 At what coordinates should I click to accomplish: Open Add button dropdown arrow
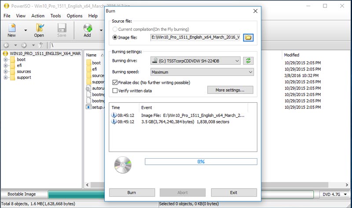[x=101, y=30]
